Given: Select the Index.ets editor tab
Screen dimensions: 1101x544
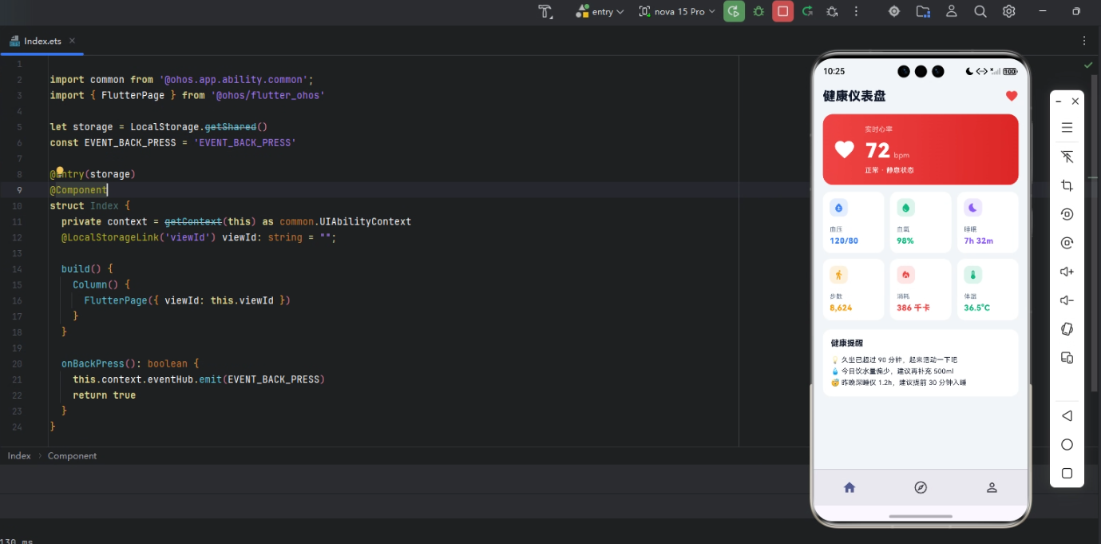Looking at the screenshot, I should pyautogui.click(x=42, y=41).
